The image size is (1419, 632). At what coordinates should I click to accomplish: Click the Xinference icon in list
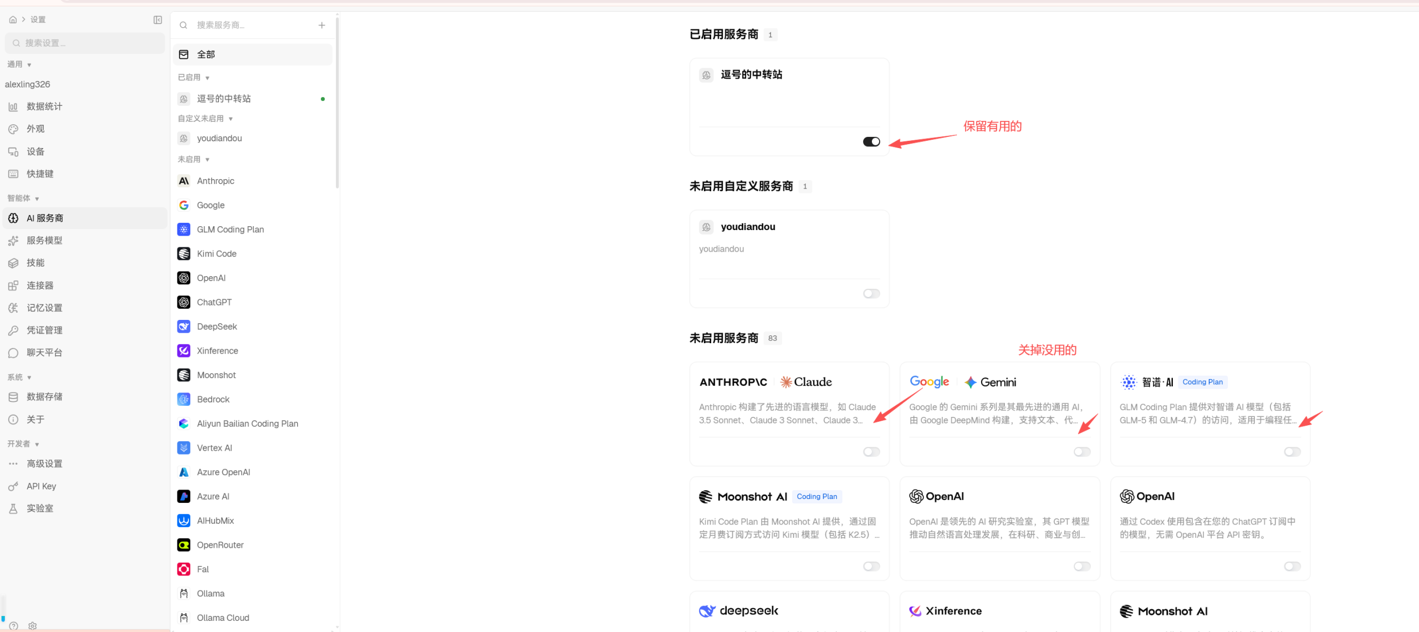(184, 351)
